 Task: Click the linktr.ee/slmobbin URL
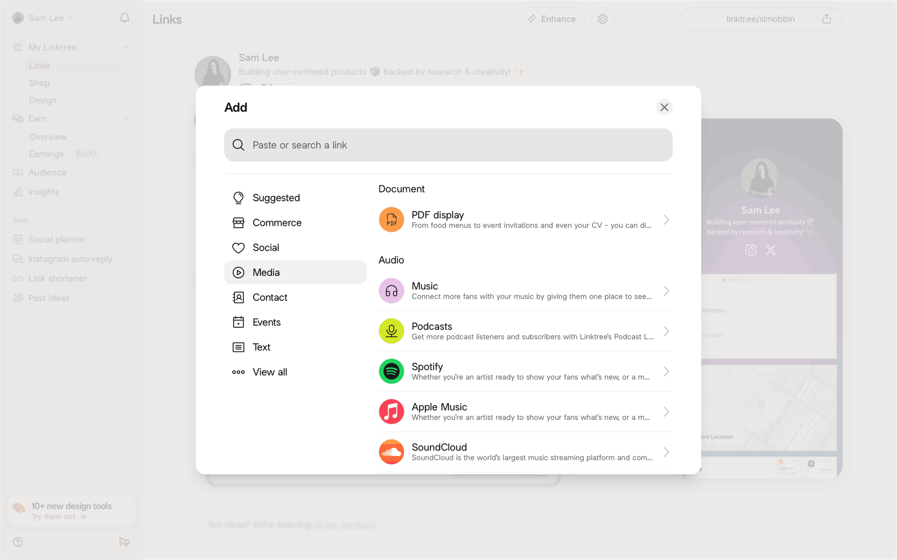760,19
